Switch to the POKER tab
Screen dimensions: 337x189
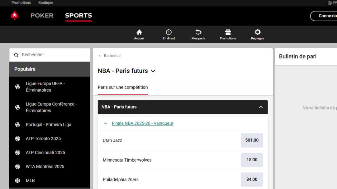42,16
